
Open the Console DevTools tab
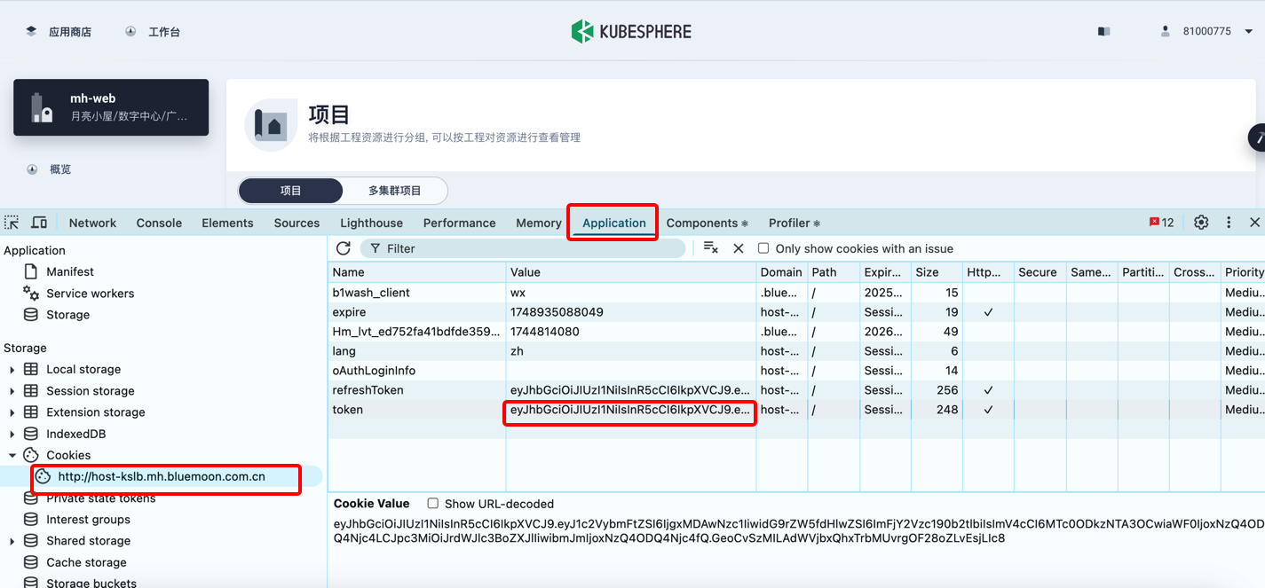159,223
